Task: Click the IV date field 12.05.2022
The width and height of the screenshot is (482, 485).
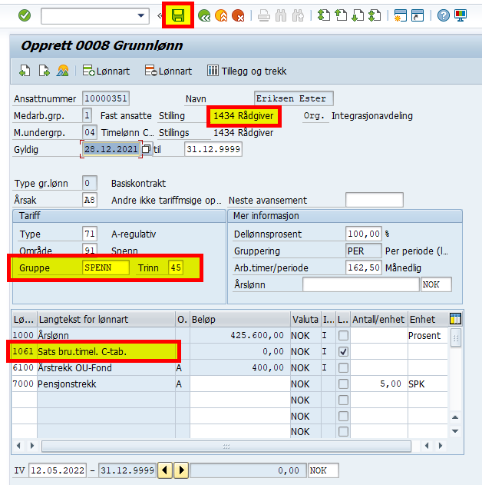Action: click(x=58, y=470)
